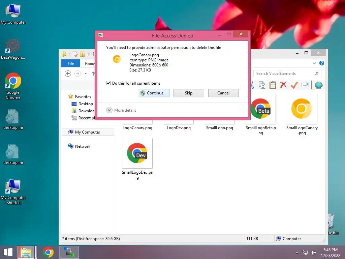Viewport: 345px width, 259px height.
Task: Select the lower desktop.ini desktop file
Action: pyautogui.click(x=13, y=154)
